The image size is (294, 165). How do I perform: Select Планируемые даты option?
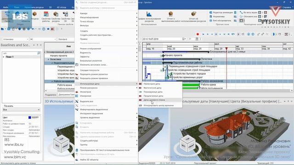point(153,92)
